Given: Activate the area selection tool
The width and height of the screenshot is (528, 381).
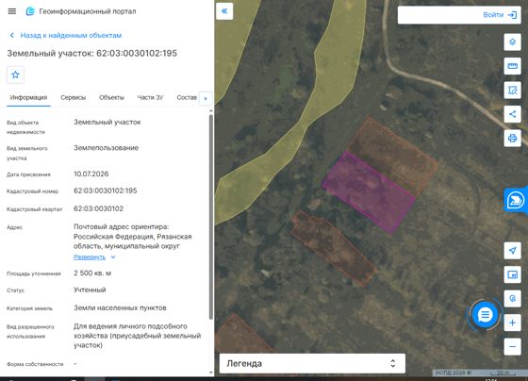Looking at the screenshot, I should pyautogui.click(x=512, y=90).
